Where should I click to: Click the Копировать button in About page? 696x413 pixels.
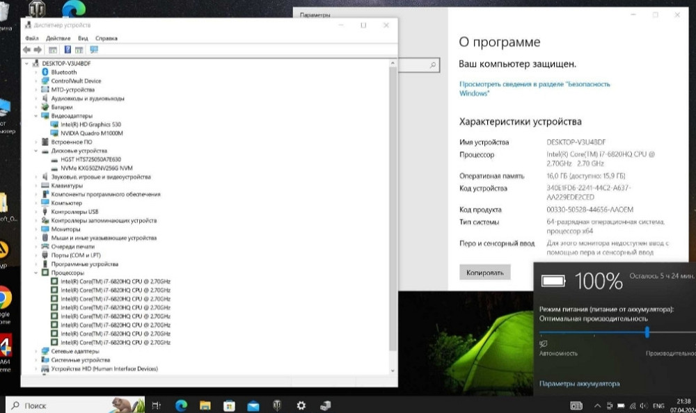485,272
